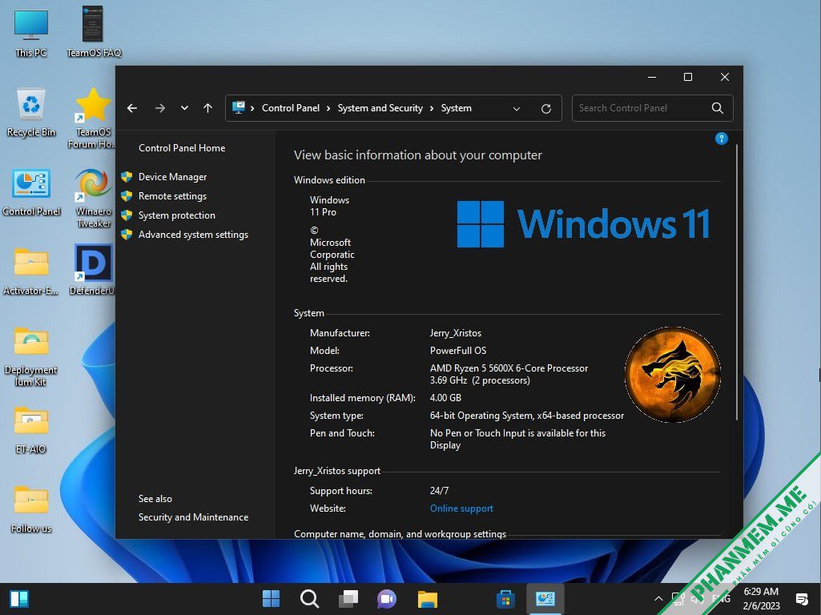
Task: Refresh the System page
Action: click(x=545, y=108)
